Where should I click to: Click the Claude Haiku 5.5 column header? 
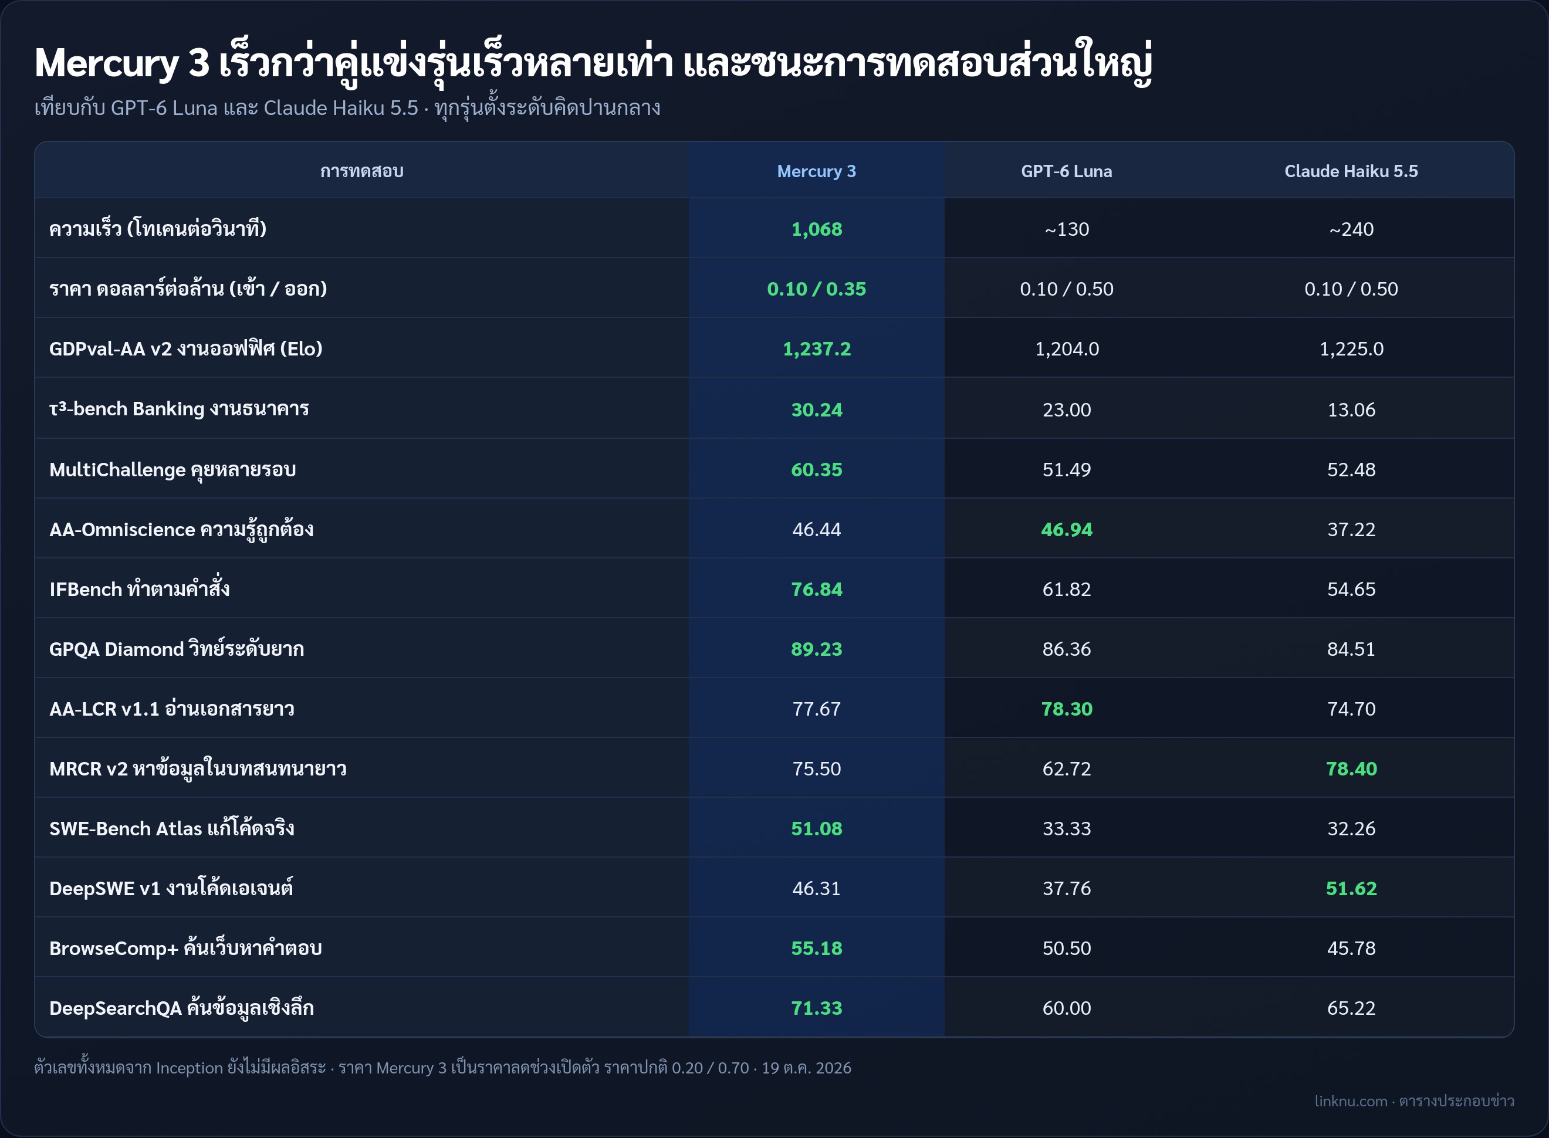tap(1351, 171)
